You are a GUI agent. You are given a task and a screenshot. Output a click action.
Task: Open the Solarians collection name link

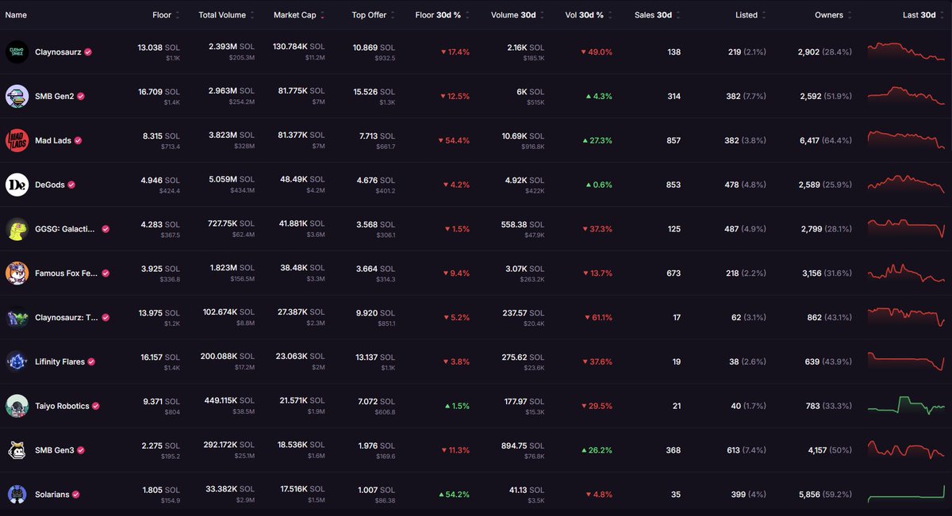52,495
